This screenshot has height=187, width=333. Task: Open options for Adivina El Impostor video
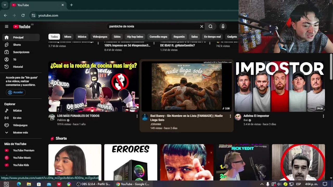pos(323,116)
